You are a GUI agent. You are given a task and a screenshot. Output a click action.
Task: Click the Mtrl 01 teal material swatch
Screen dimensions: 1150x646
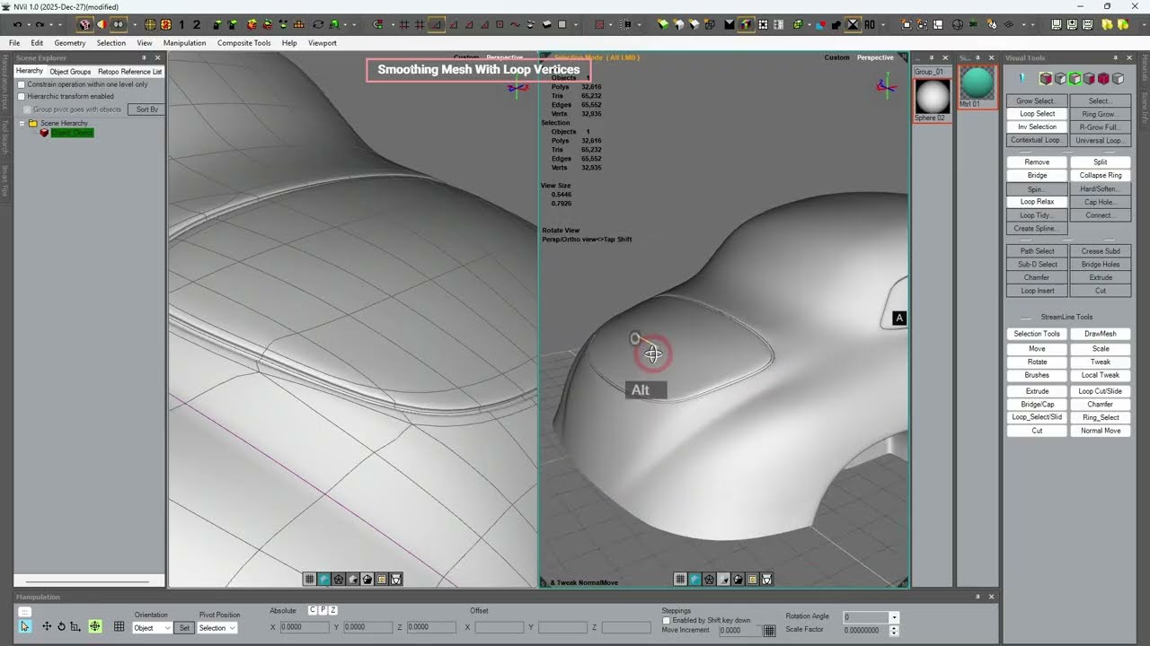coord(977,83)
